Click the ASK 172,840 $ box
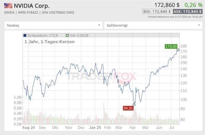This screenshot has height=135, width=205. point(188,12)
